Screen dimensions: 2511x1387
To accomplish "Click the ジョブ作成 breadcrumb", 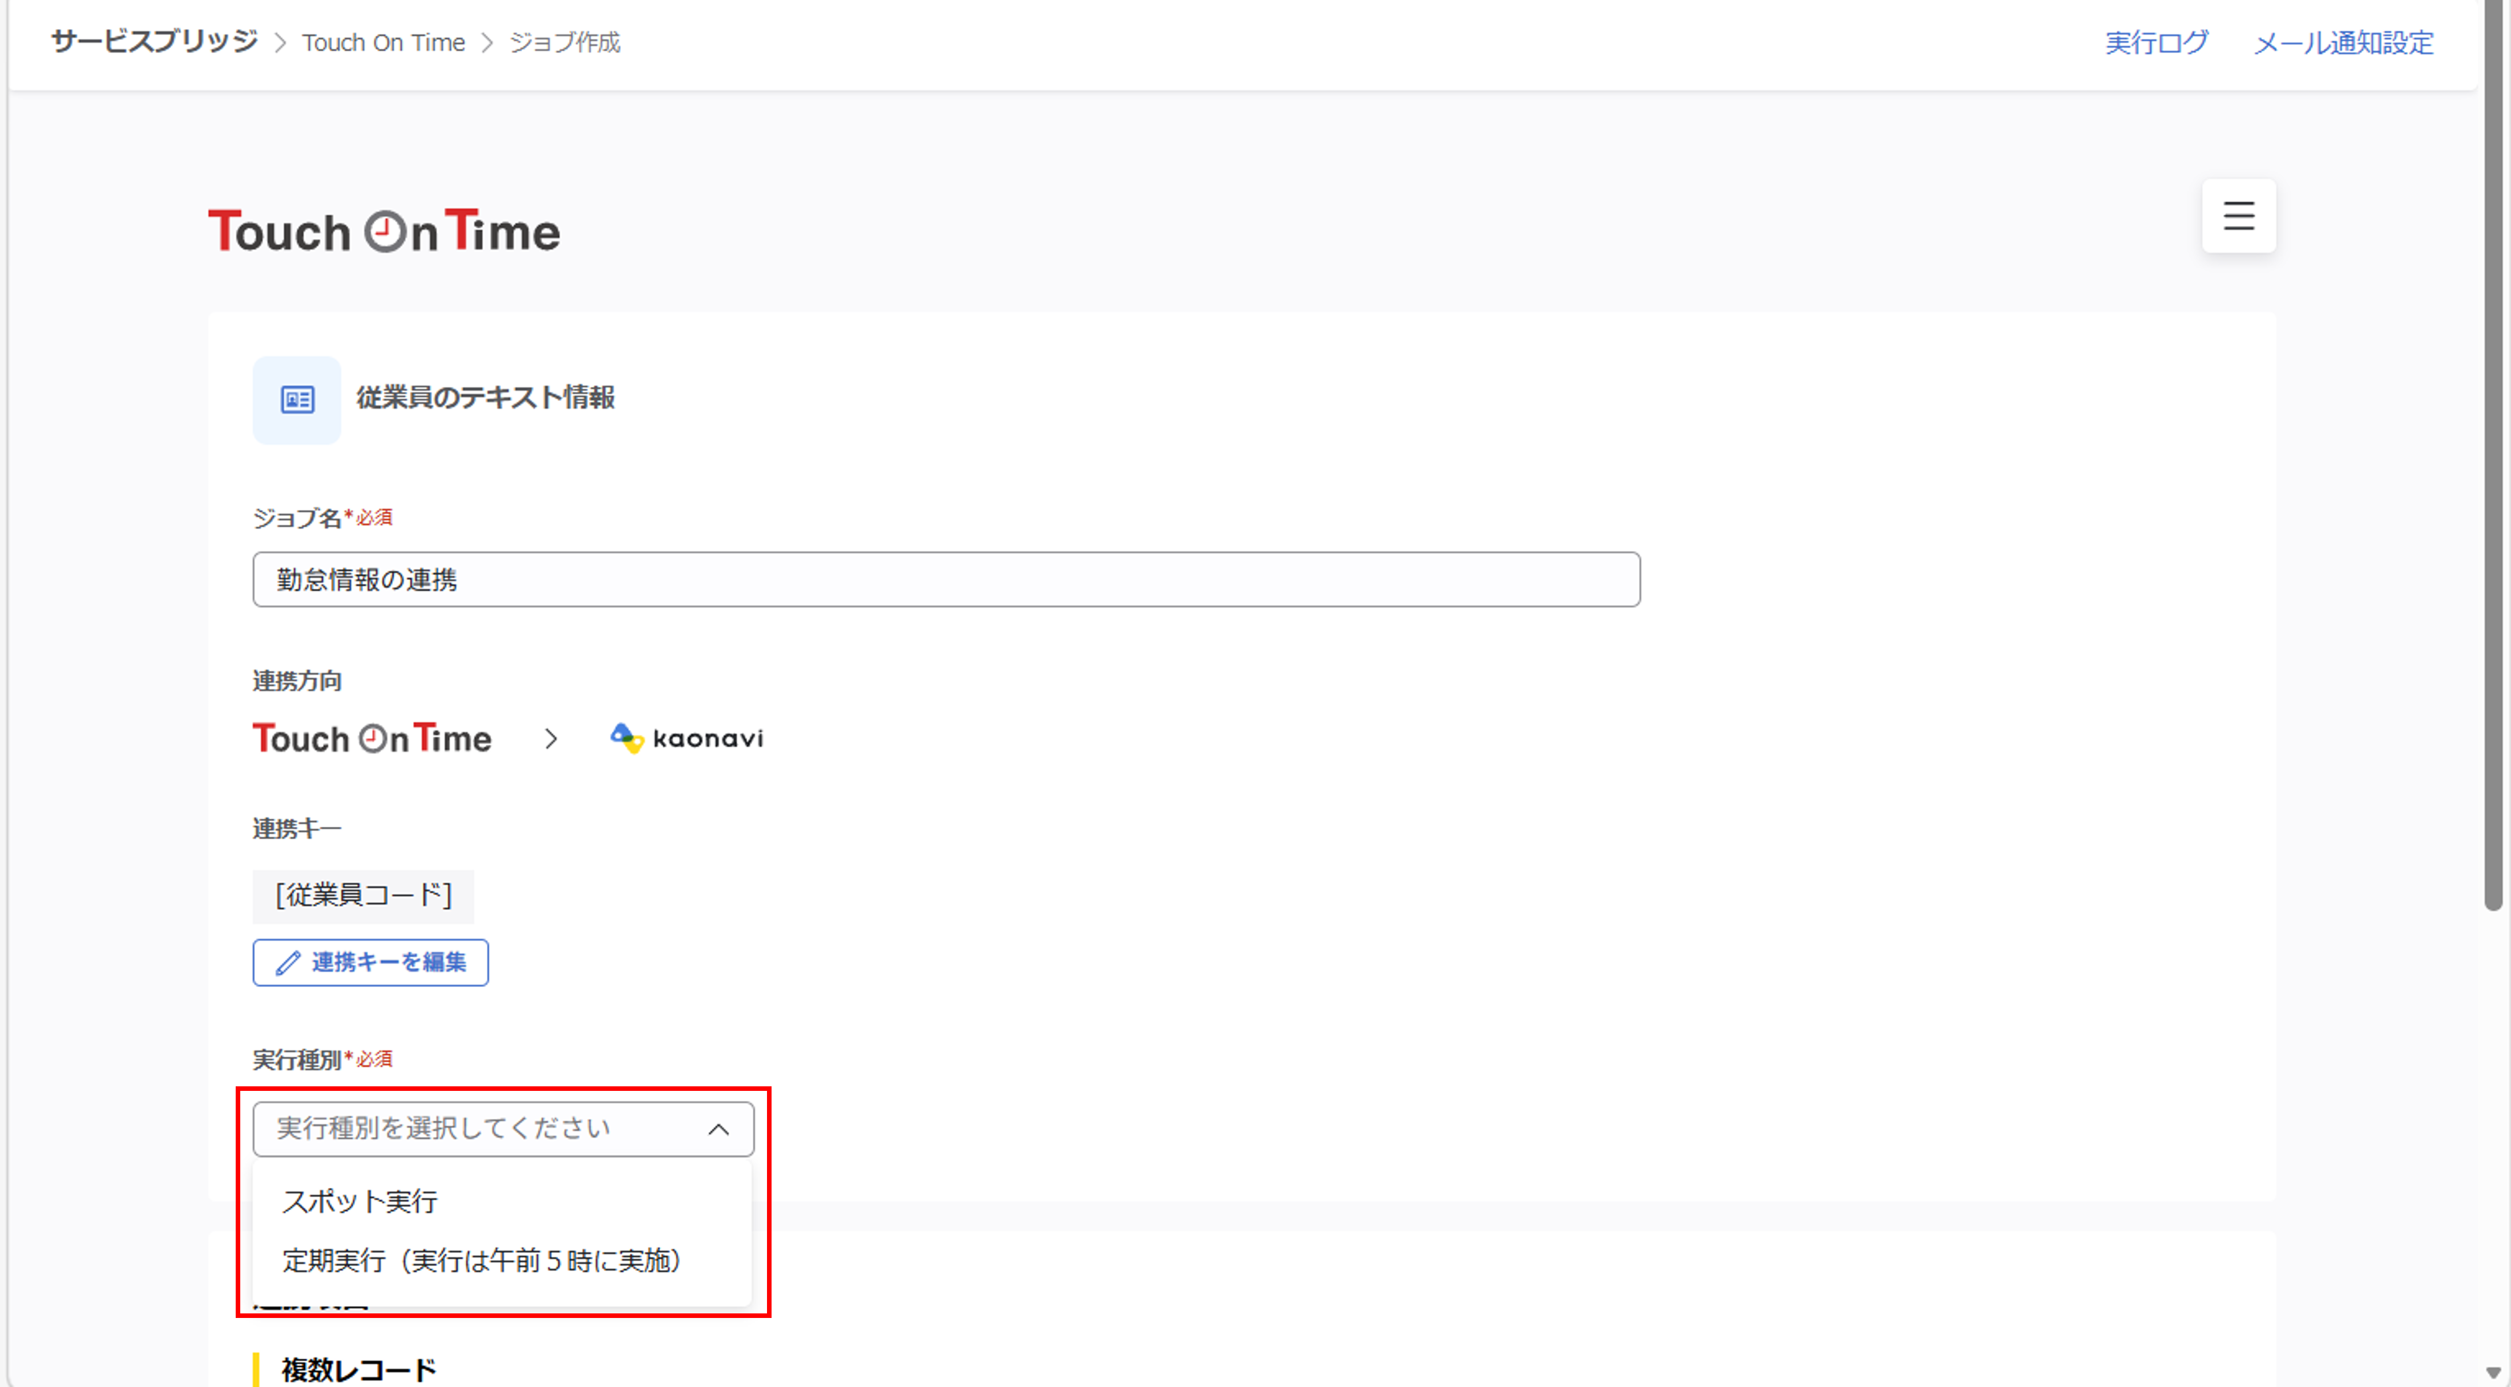I will point(564,43).
